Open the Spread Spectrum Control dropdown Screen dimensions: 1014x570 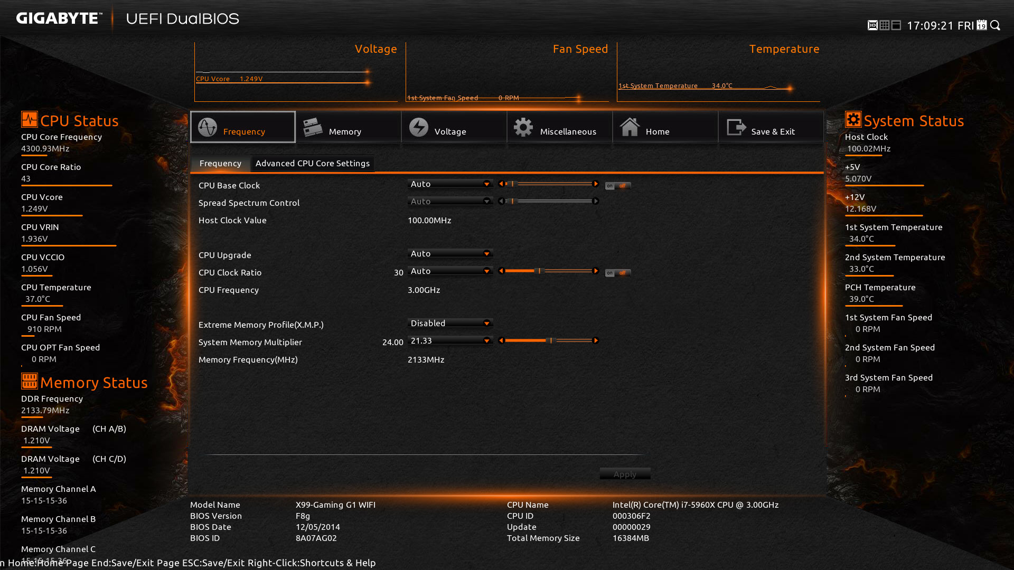[x=450, y=201]
